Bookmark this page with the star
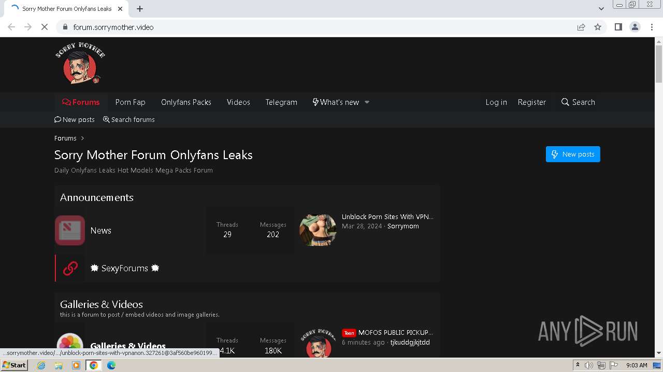Screen dimensions: 663x372 click(598, 27)
